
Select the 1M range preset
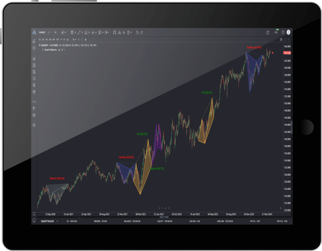point(47,40)
